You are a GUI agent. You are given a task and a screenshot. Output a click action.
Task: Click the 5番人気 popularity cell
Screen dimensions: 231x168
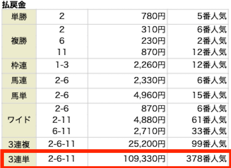point(212,17)
